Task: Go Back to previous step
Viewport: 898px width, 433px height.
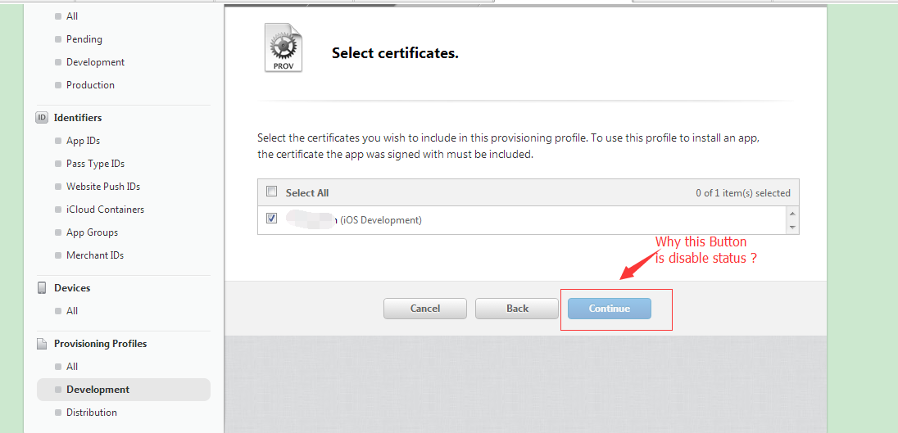Action: pos(517,309)
